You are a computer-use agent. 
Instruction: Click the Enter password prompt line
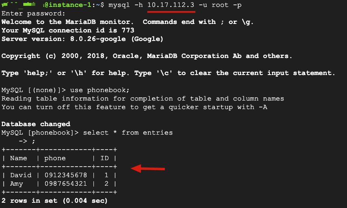click(x=27, y=13)
